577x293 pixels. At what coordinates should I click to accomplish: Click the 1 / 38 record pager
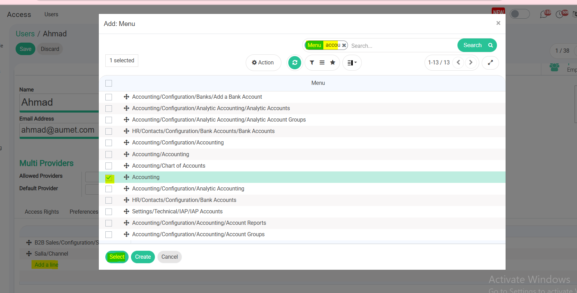[562, 51]
